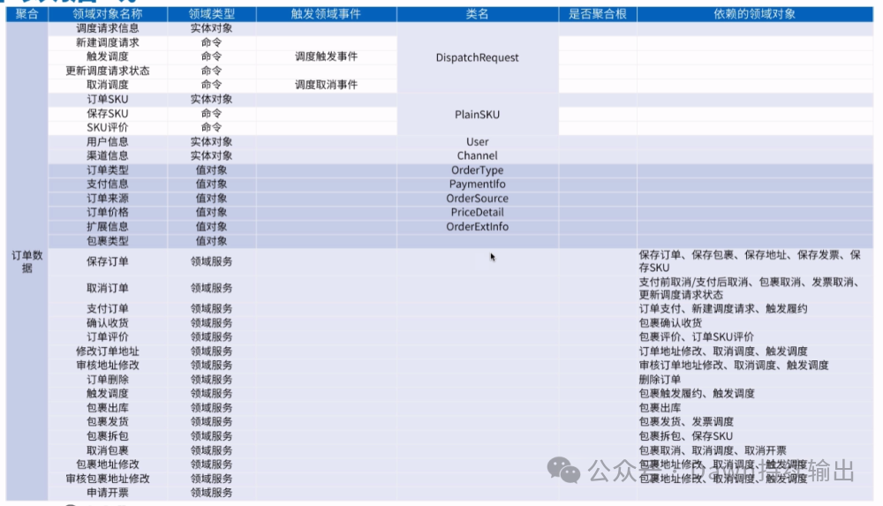Click 领域服务 in the 申请开票 row

pyautogui.click(x=211, y=493)
